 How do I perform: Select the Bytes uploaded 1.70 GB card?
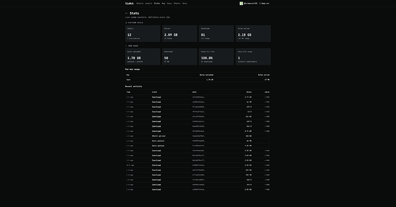pos(143,57)
